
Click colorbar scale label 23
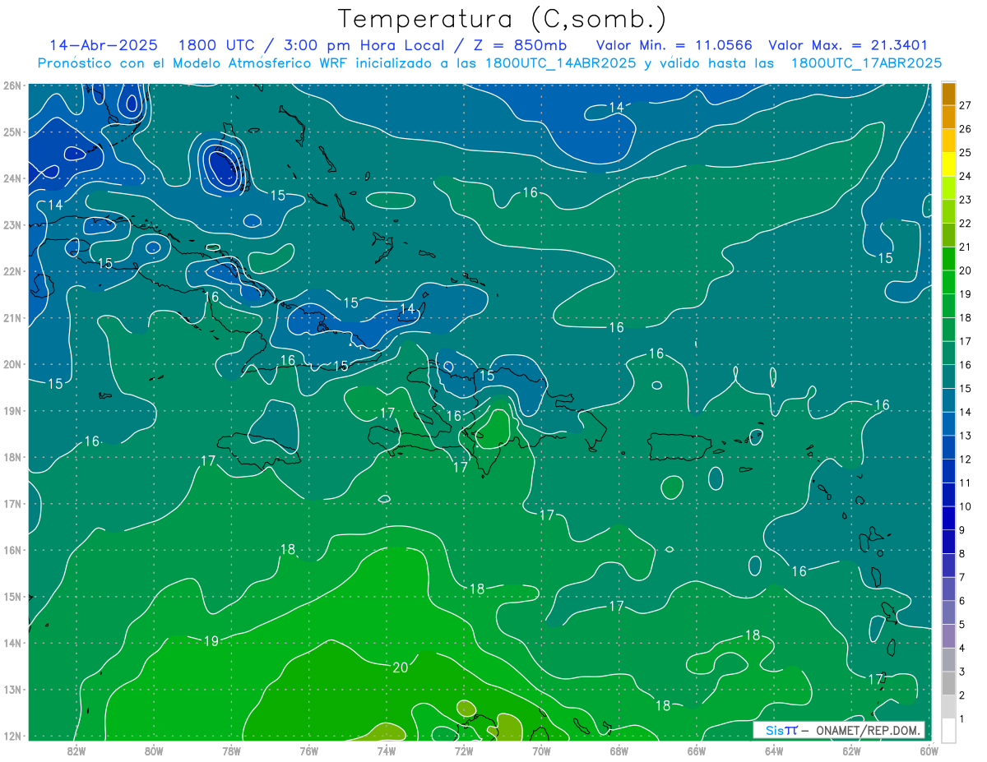966,200
